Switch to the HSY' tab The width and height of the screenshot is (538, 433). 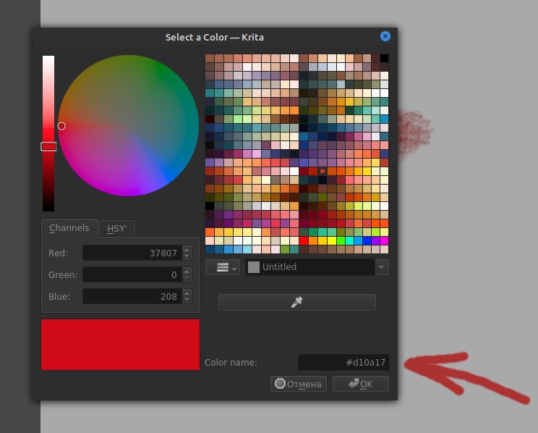[x=116, y=229]
